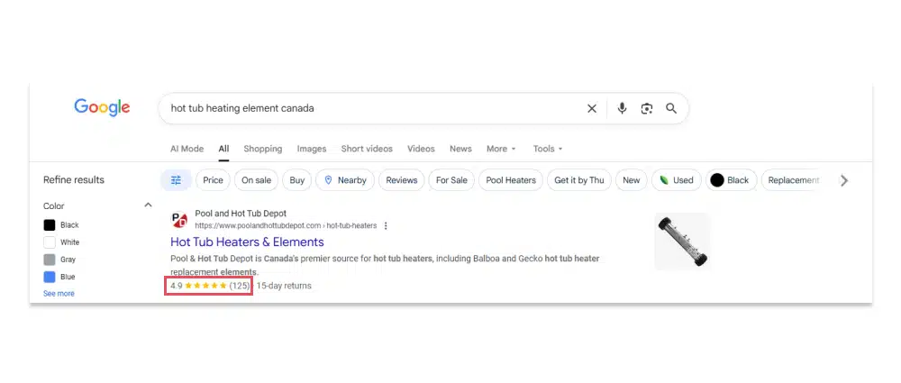Screen dimensions: 901x383
Task: Collapse the Color filter section
Action: 148,205
